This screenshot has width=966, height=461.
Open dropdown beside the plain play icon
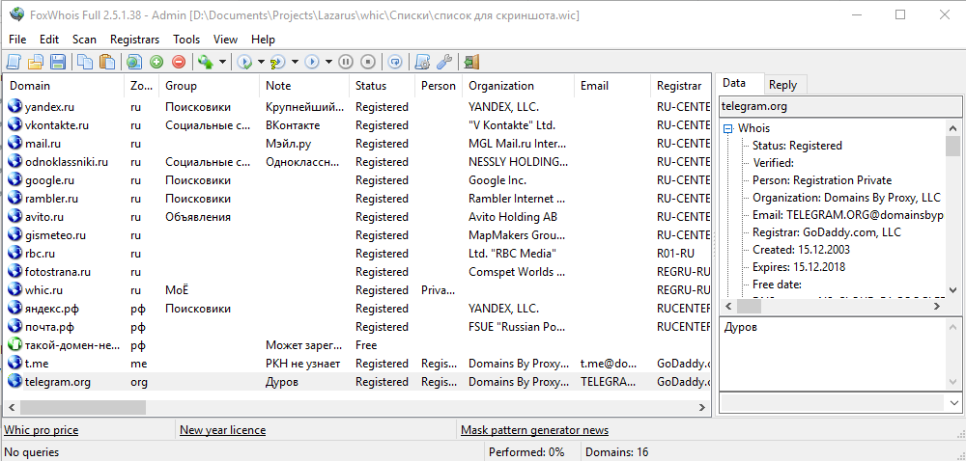pyautogui.click(x=328, y=62)
